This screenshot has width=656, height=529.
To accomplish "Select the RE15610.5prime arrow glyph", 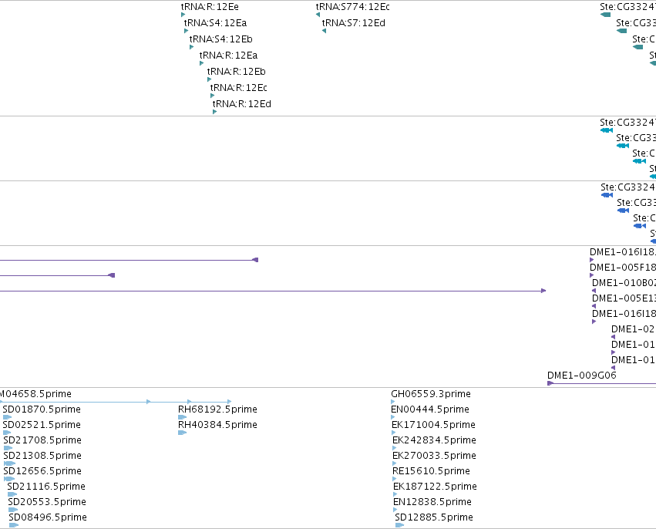I will pyautogui.click(x=395, y=479).
